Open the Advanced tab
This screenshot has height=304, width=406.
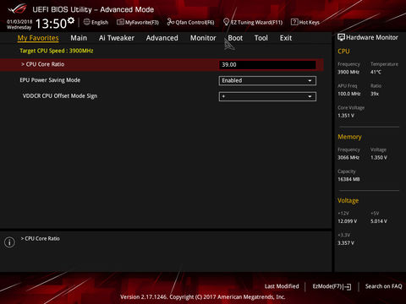pos(162,38)
